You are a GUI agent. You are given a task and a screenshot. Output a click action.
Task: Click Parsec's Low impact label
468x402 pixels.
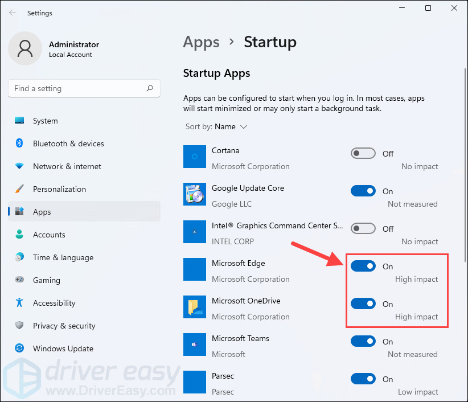[418, 392]
